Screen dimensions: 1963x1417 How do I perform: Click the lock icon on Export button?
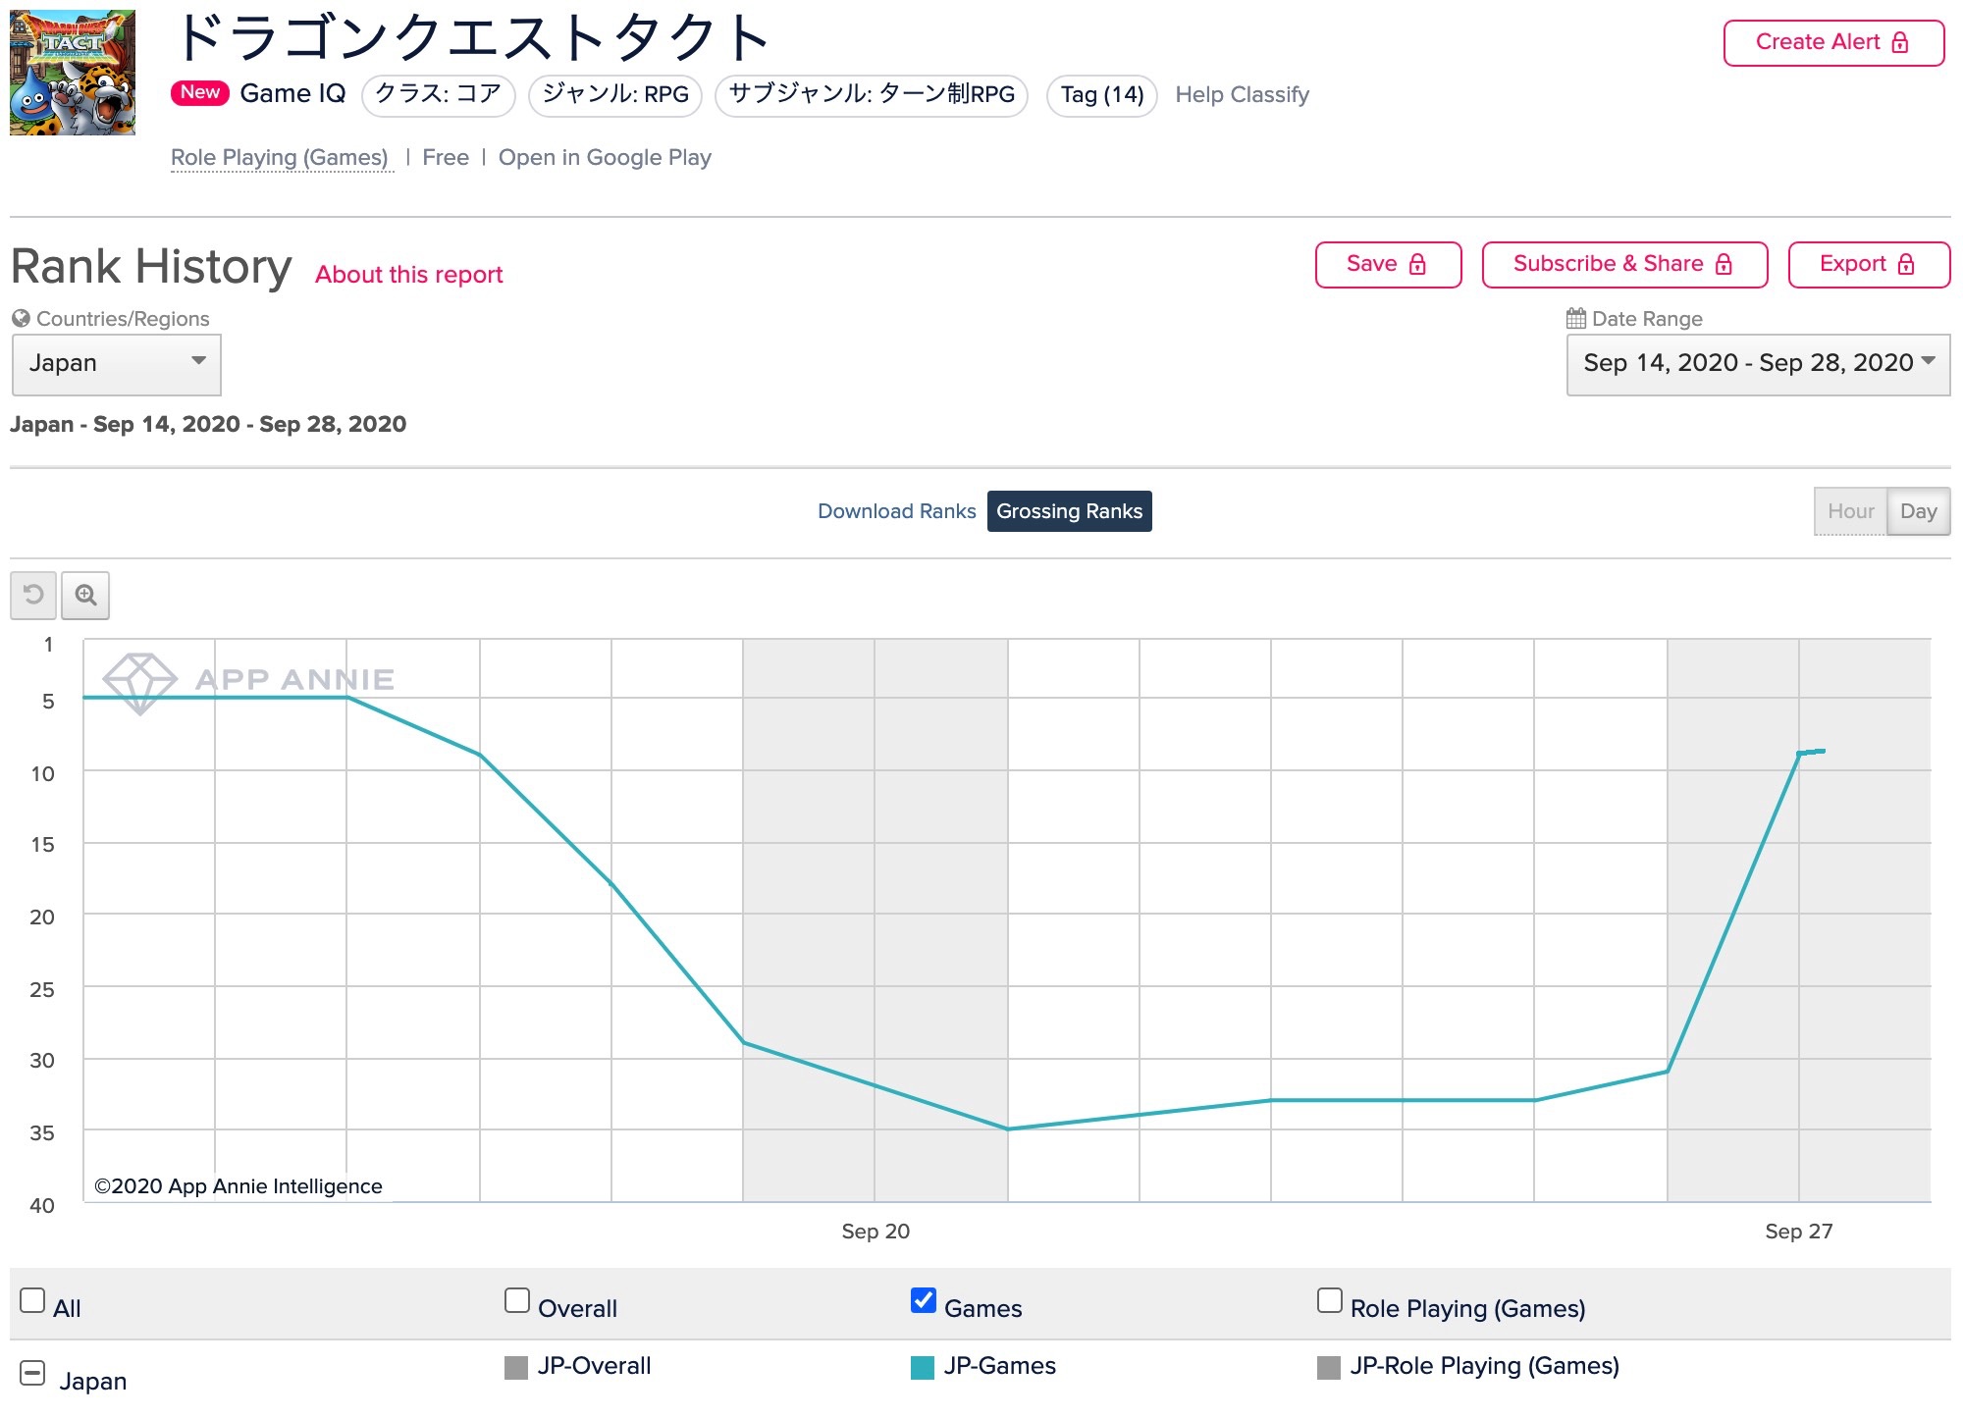point(1906,264)
